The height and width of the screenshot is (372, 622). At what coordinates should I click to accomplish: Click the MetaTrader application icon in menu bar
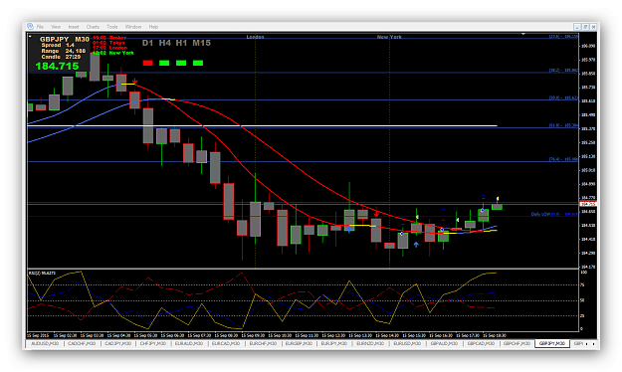pos(30,26)
